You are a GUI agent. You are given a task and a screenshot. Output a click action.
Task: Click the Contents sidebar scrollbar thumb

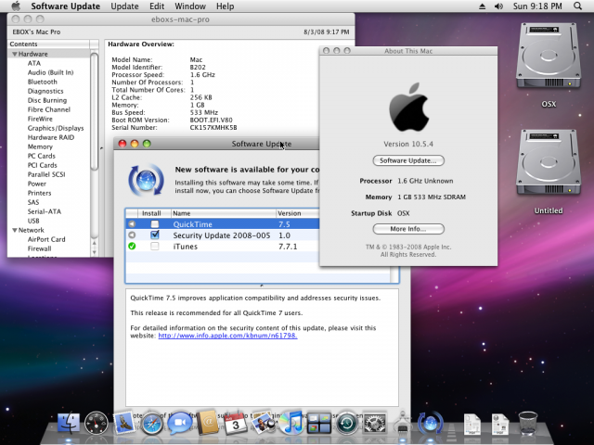(95, 111)
